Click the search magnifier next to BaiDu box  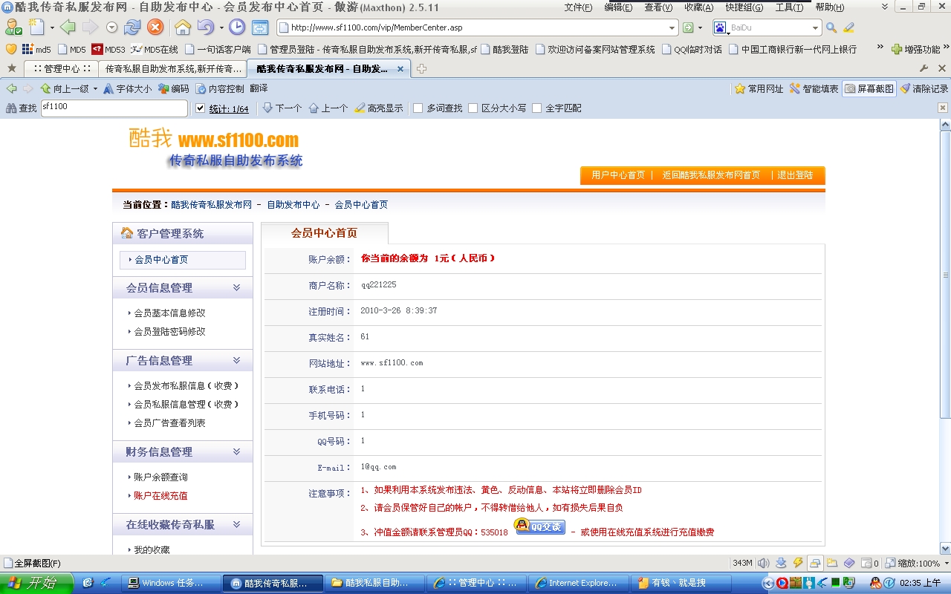[x=831, y=27]
